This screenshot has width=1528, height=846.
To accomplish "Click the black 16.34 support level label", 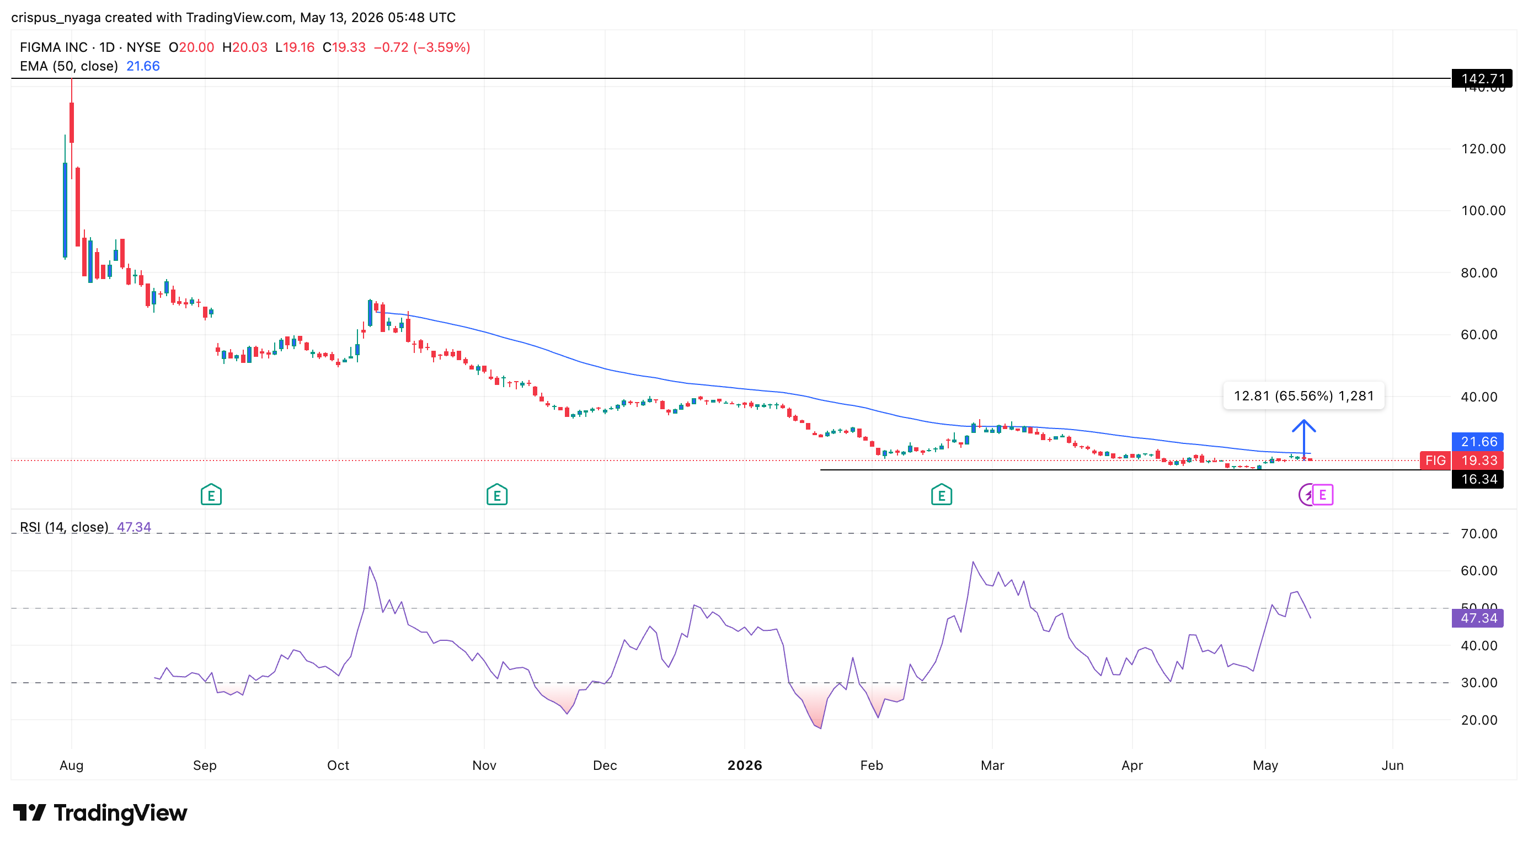I will (x=1478, y=479).
